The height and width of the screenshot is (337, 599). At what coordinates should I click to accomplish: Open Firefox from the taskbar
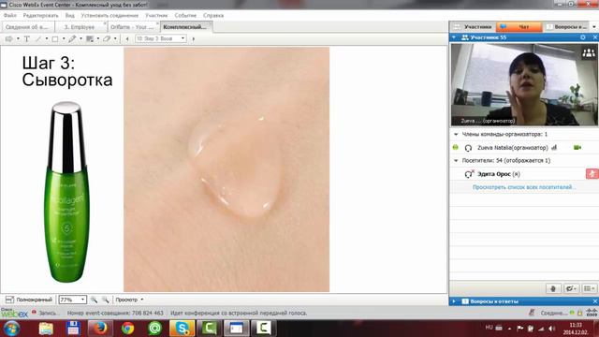click(x=100, y=329)
